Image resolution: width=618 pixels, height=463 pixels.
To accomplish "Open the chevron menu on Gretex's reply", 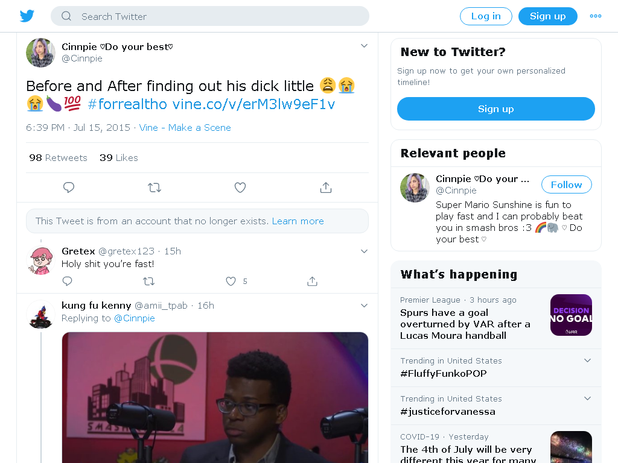I will [364, 251].
